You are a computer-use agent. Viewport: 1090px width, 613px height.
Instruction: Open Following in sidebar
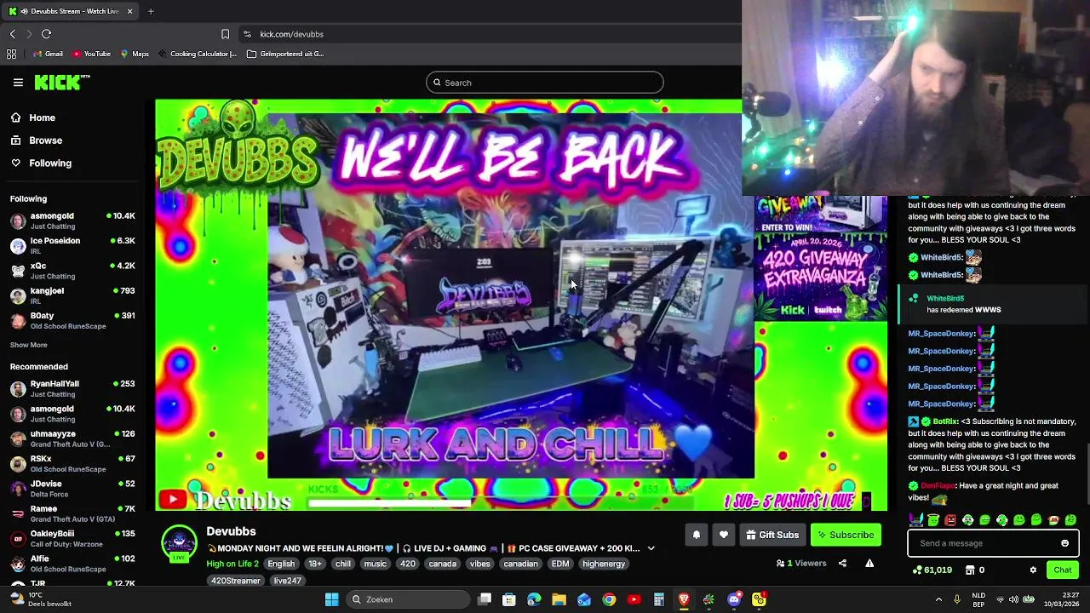tap(41, 163)
